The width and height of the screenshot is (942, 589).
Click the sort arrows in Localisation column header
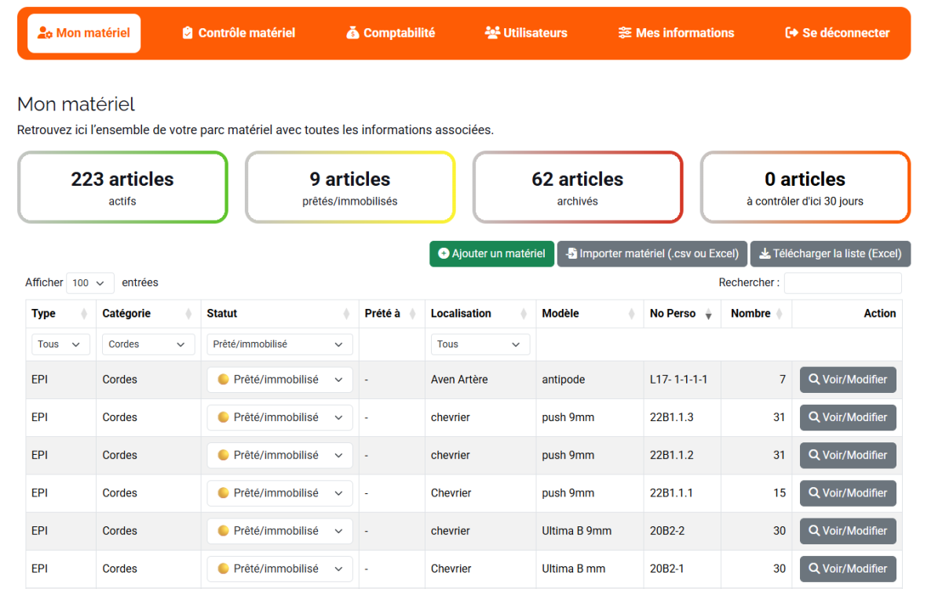click(x=524, y=314)
